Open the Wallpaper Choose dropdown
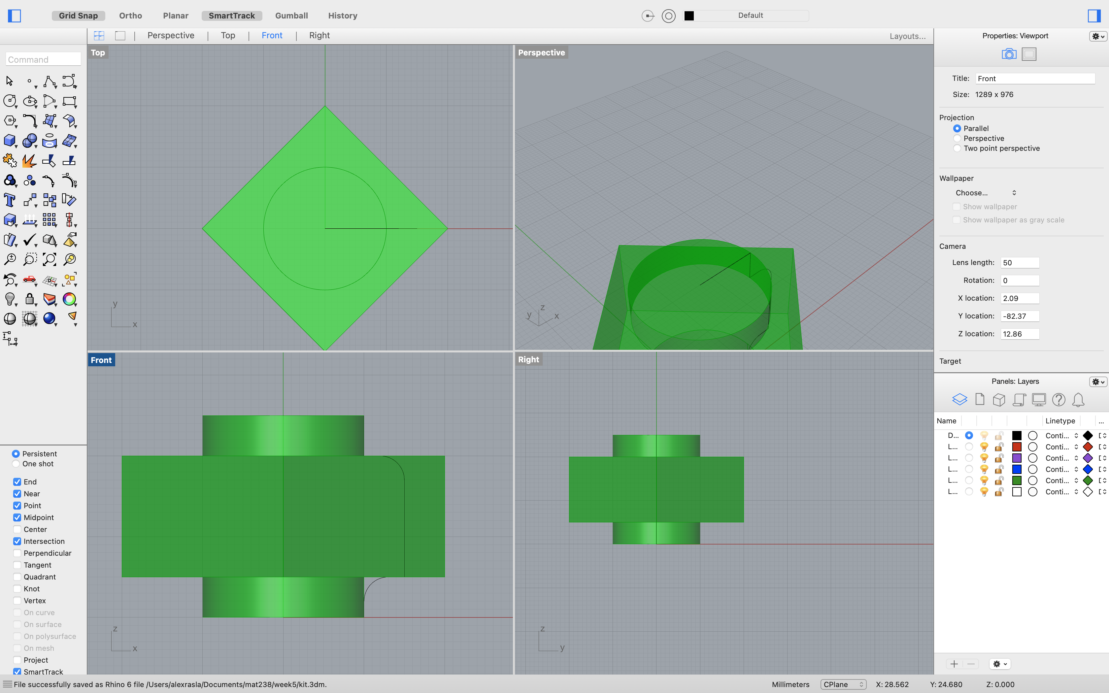 [985, 193]
